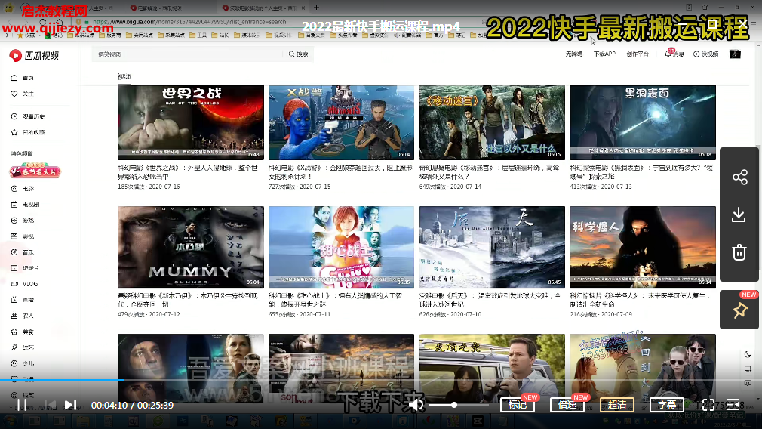Image resolution: width=762 pixels, height=429 pixels.
Task: Click the Xigua search input field
Action: (x=186, y=54)
